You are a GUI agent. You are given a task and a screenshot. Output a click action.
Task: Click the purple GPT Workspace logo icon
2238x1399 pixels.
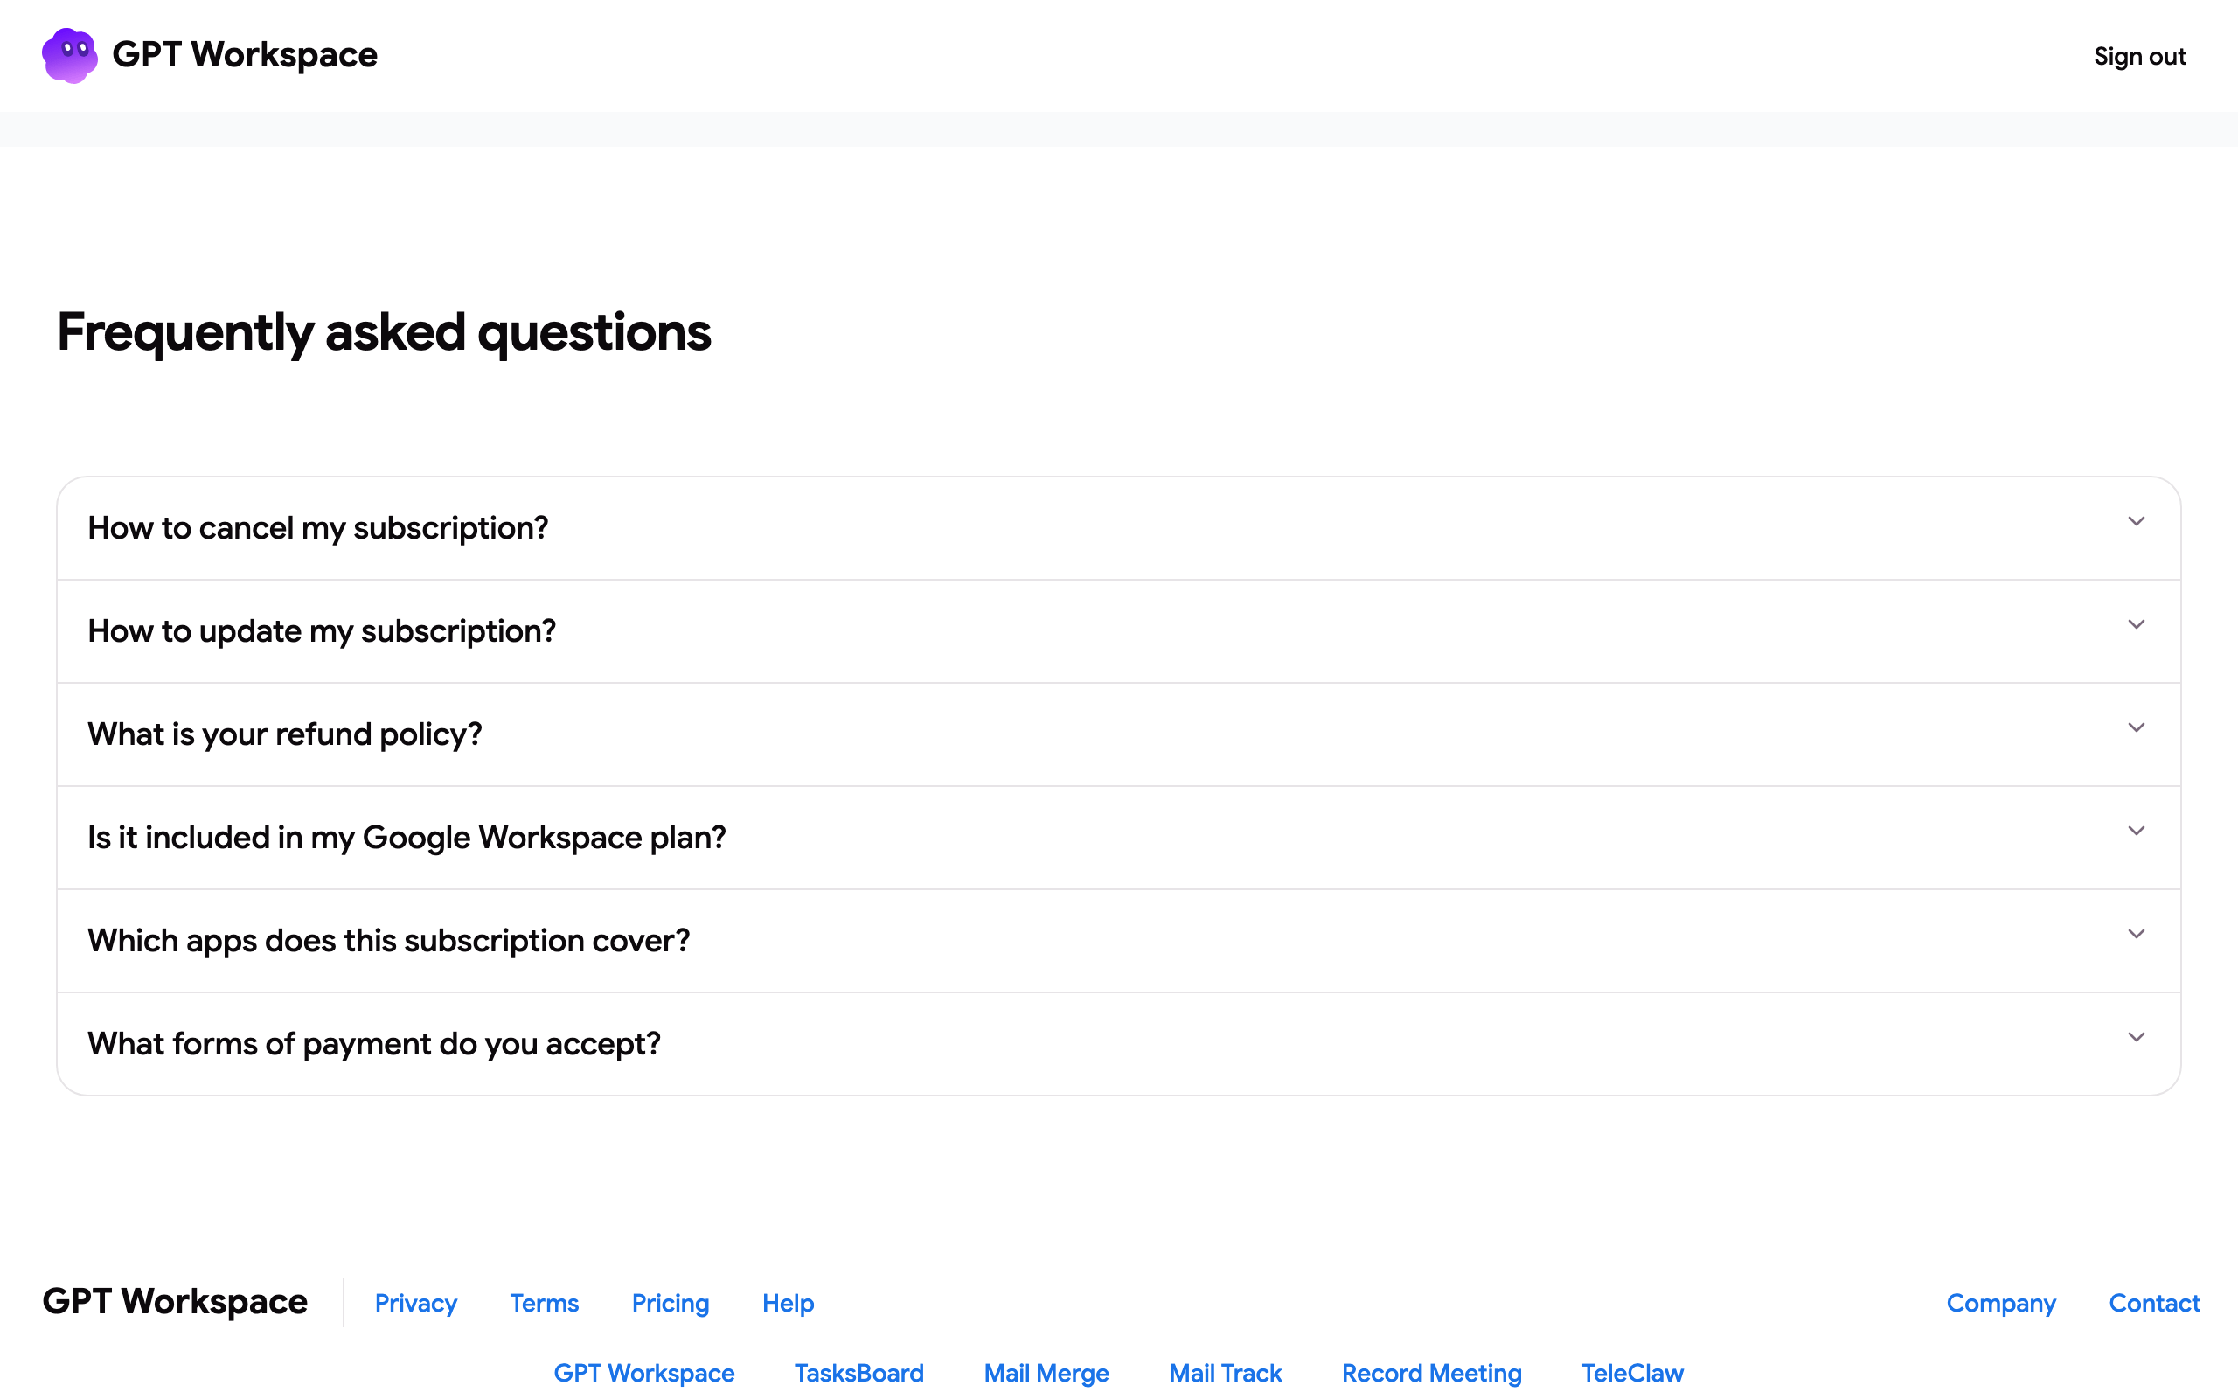point(69,55)
